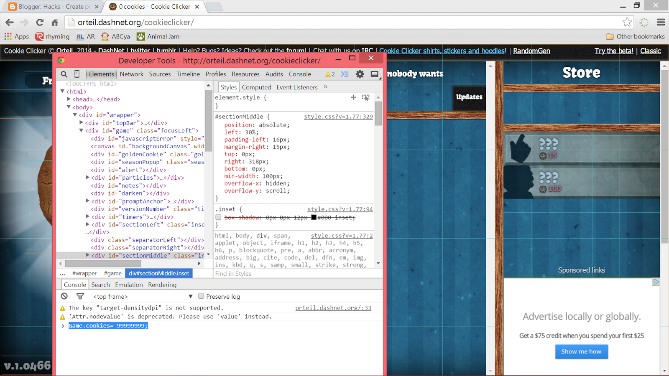669x376 pixels.
Task: Click the Updates button in the game
Action: [469, 97]
